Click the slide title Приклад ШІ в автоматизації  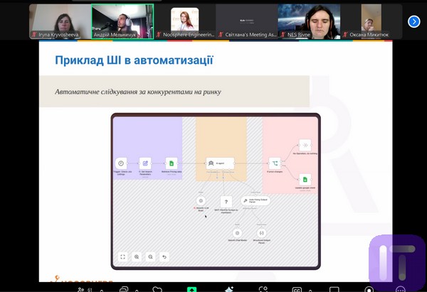(x=134, y=60)
